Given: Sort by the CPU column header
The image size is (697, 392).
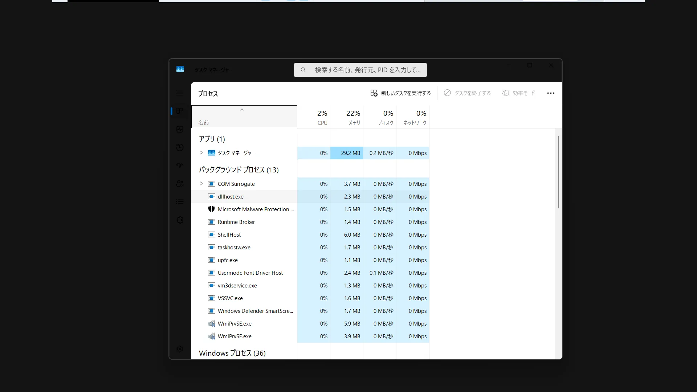Looking at the screenshot, I should click(x=314, y=117).
